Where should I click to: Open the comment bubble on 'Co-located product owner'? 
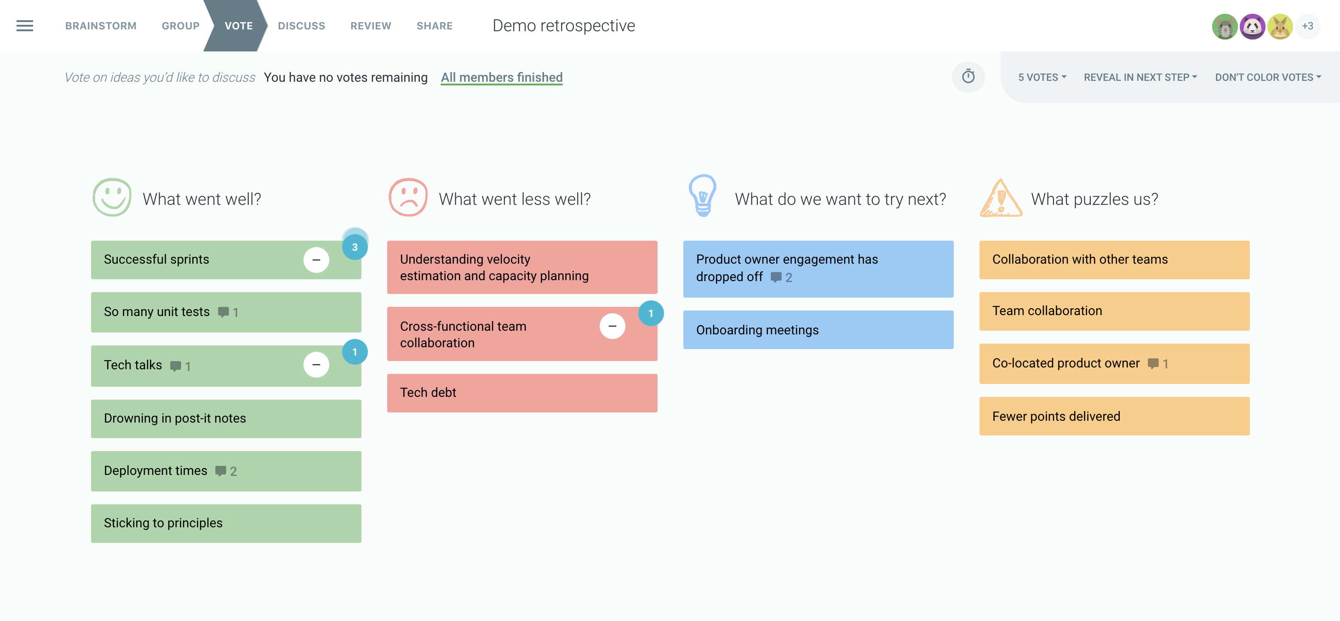pyautogui.click(x=1154, y=364)
